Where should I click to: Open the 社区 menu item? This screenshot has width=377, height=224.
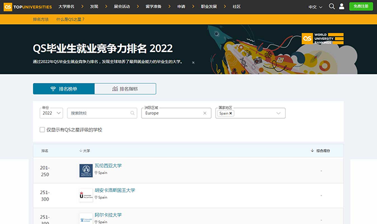click(x=236, y=6)
